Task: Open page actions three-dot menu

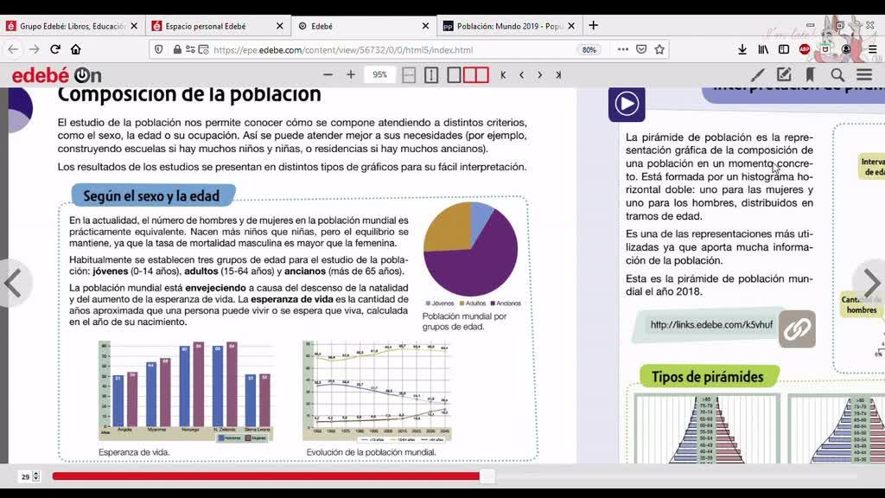Action: point(622,49)
